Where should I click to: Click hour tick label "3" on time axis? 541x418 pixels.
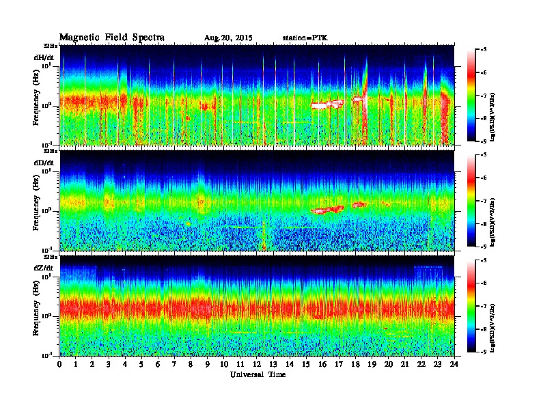coord(109,364)
